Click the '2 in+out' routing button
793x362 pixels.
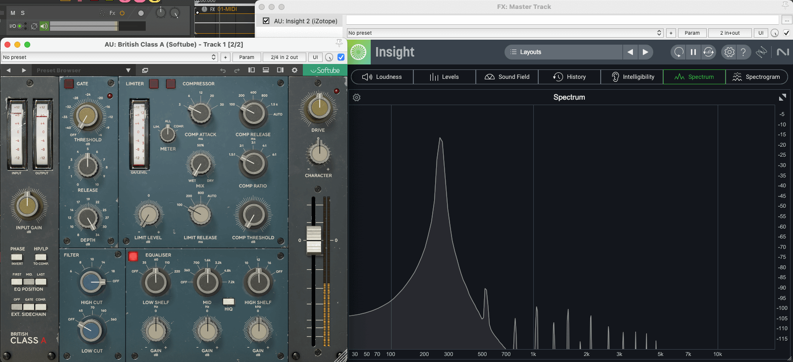tap(730, 33)
